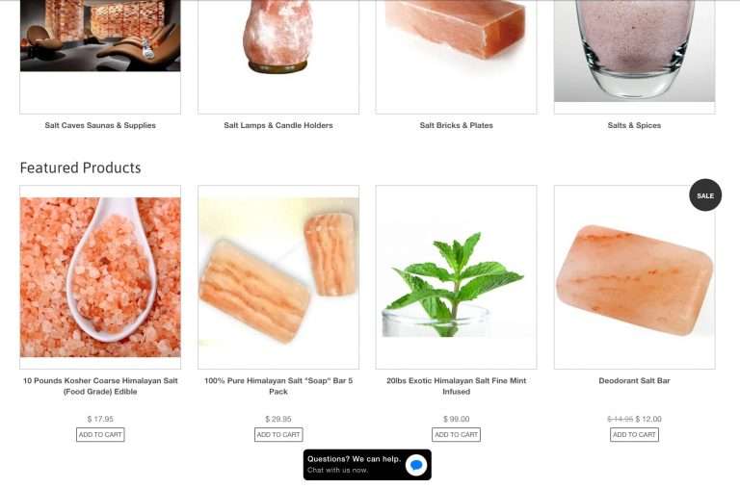Screen dimensions: 740x489
Task: Go to Salt Caves Saunas & Supplies category
Action: tap(100, 125)
